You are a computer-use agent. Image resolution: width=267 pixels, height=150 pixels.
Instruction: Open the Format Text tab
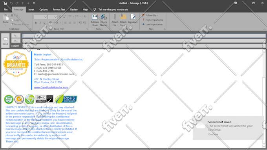tap(59, 9)
